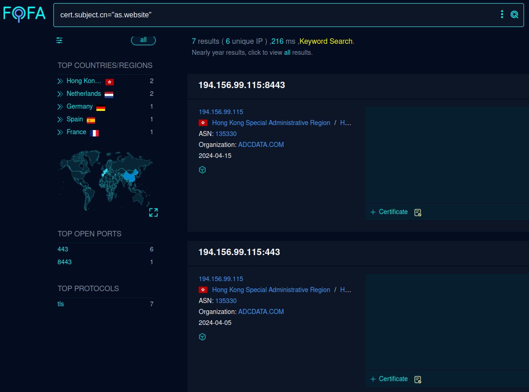529x392 pixels.
Task: Click Hong Kong Special Administrative Region in 443 result
Action: [x=271, y=290]
